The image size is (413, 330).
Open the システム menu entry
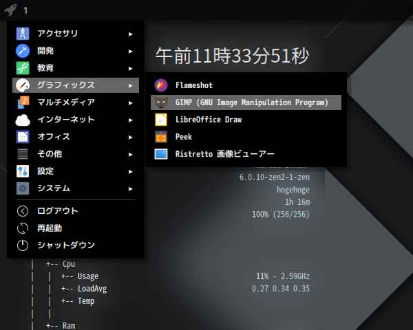pos(76,188)
